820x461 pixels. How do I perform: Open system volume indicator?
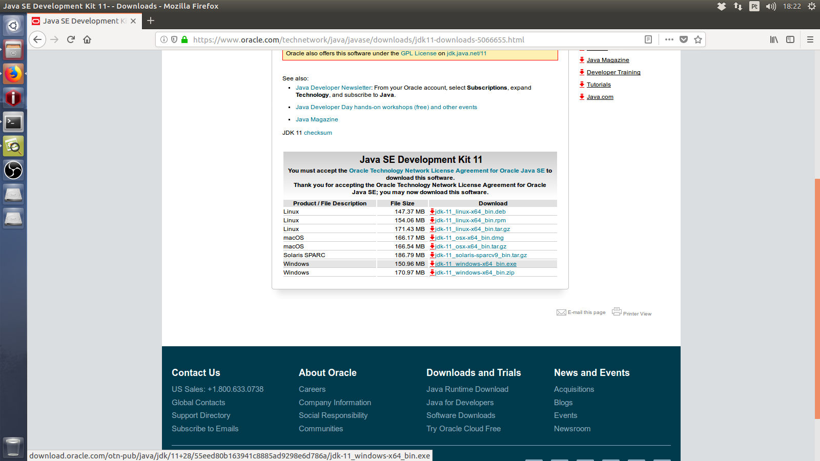click(x=771, y=6)
